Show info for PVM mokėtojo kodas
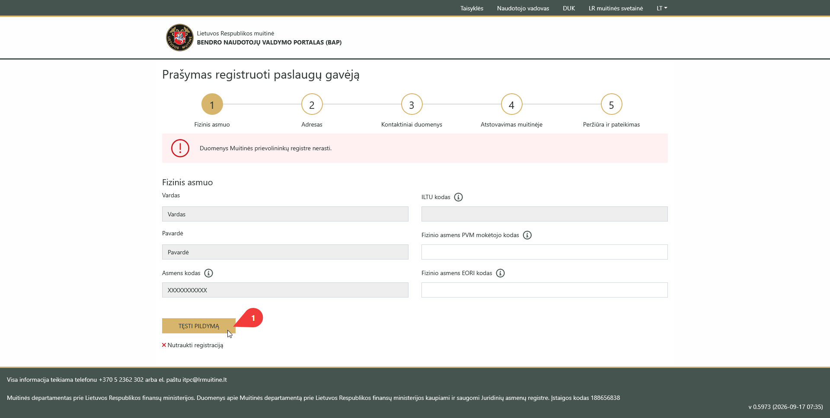This screenshot has width=830, height=418. tap(527, 235)
